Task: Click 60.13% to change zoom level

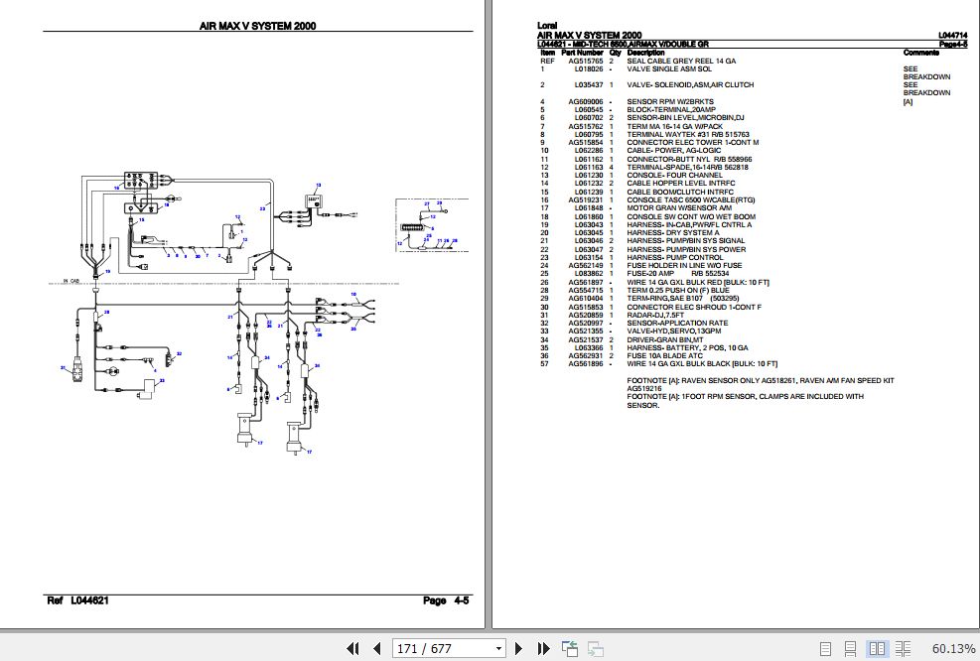Action: click(955, 648)
